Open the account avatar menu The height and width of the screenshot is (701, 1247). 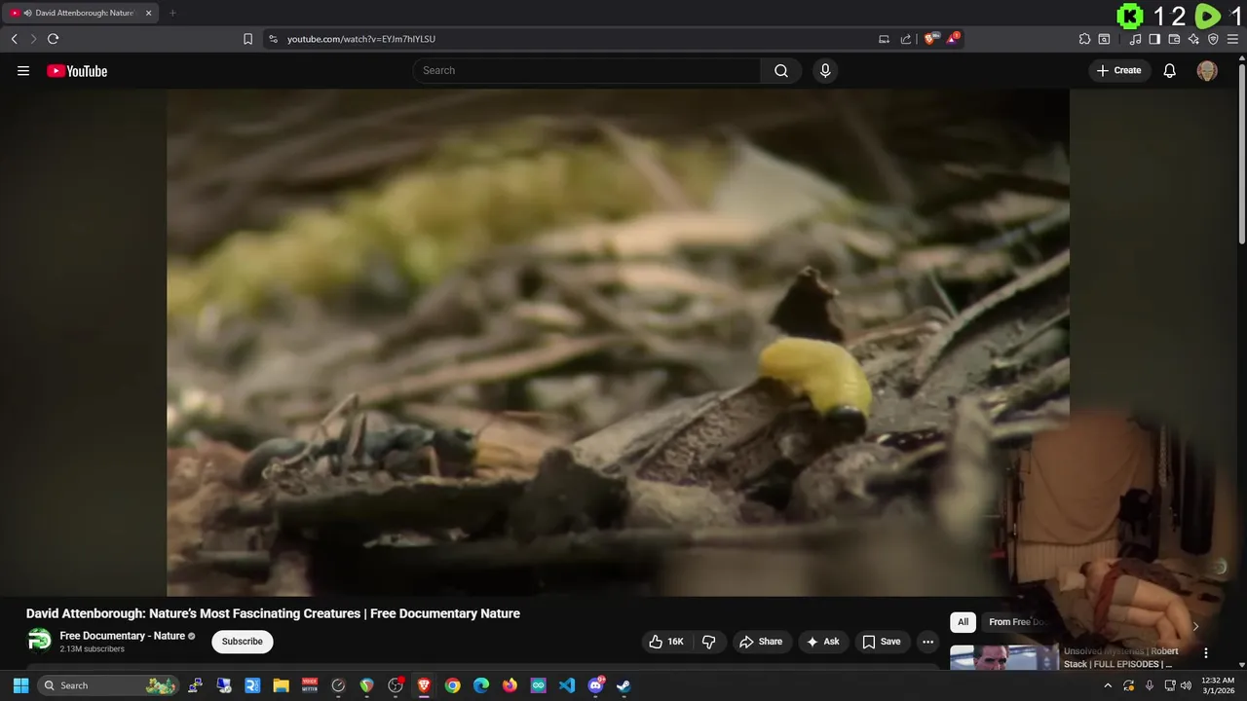[x=1207, y=70]
